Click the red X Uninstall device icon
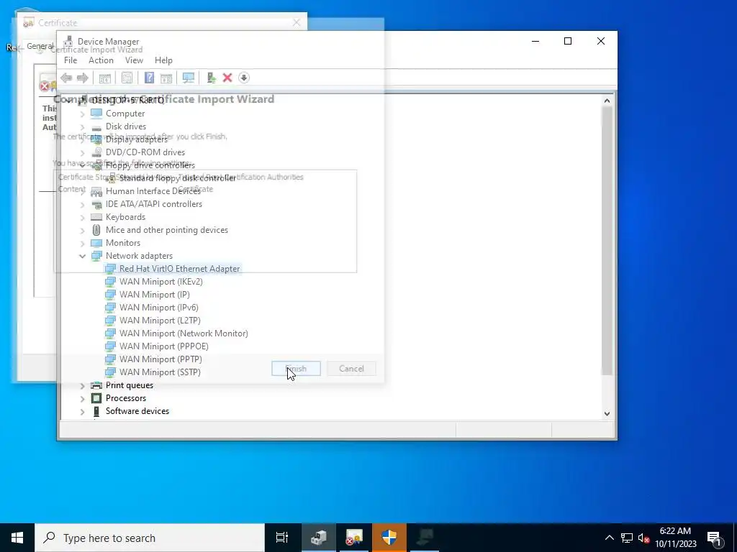 click(x=227, y=78)
